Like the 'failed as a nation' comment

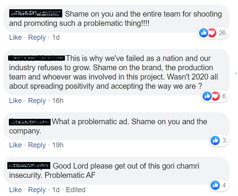(x=15, y=100)
